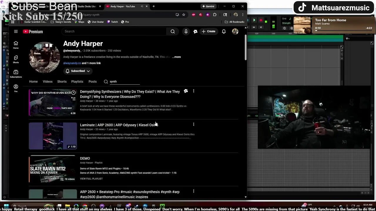Open options for ARP 2600 + Beatstep video

click(194, 191)
